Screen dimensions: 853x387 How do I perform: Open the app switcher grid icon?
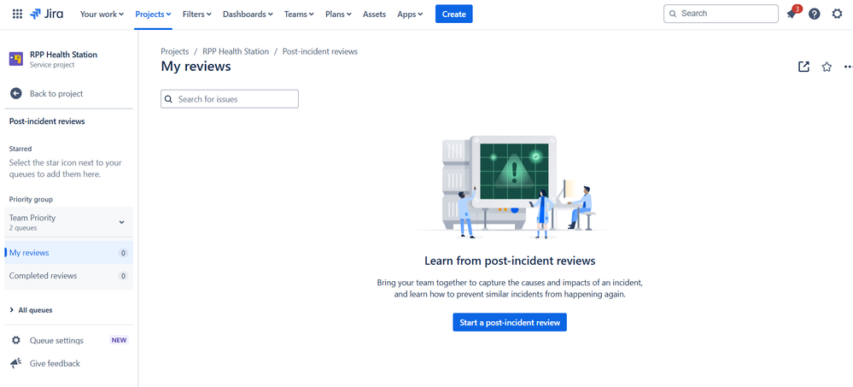click(x=17, y=15)
